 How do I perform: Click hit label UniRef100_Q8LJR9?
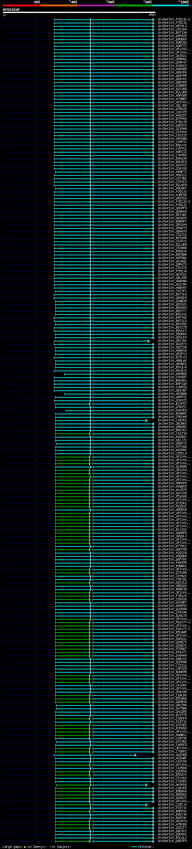[x=172, y=105]
